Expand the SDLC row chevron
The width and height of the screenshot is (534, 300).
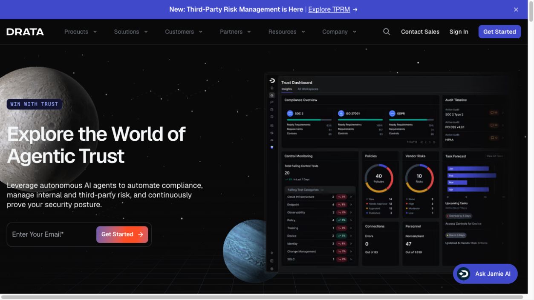coord(351,259)
